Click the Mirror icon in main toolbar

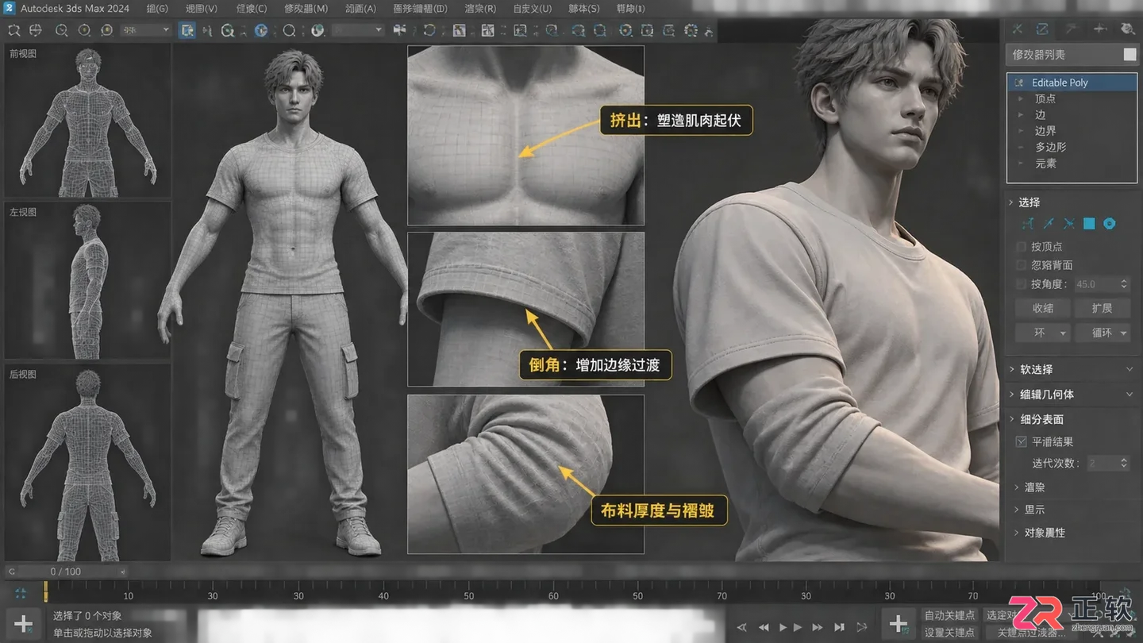tap(400, 30)
